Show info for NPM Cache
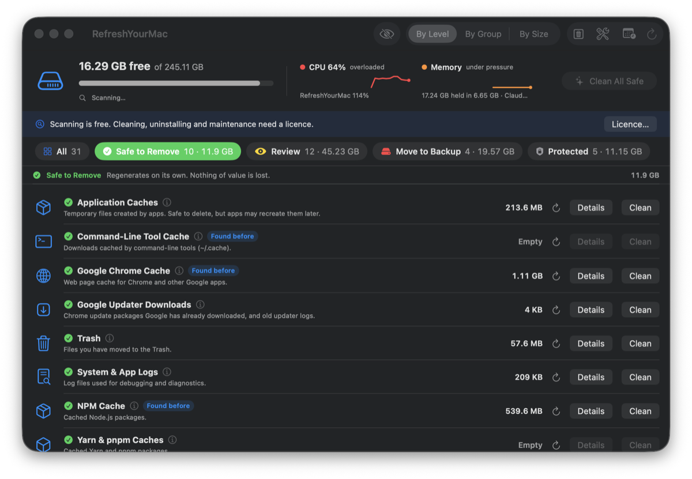692x479 pixels. tap(134, 406)
